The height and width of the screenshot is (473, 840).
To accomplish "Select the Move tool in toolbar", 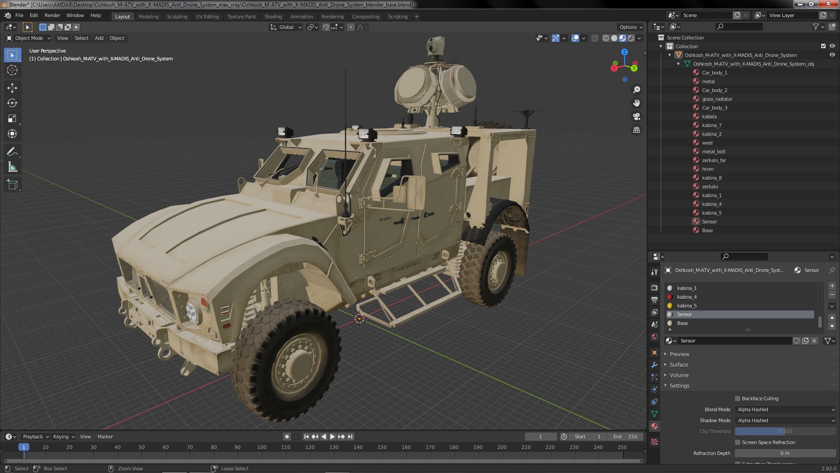I will click(x=12, y=88).
